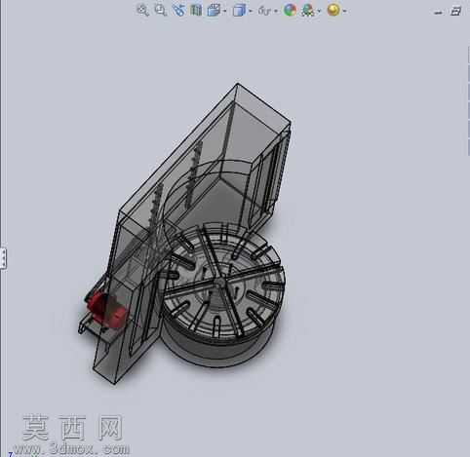The width and height of the screenshot is (470, 457).
Task: Restore down the document window
Action: click(x=455, y=12)
